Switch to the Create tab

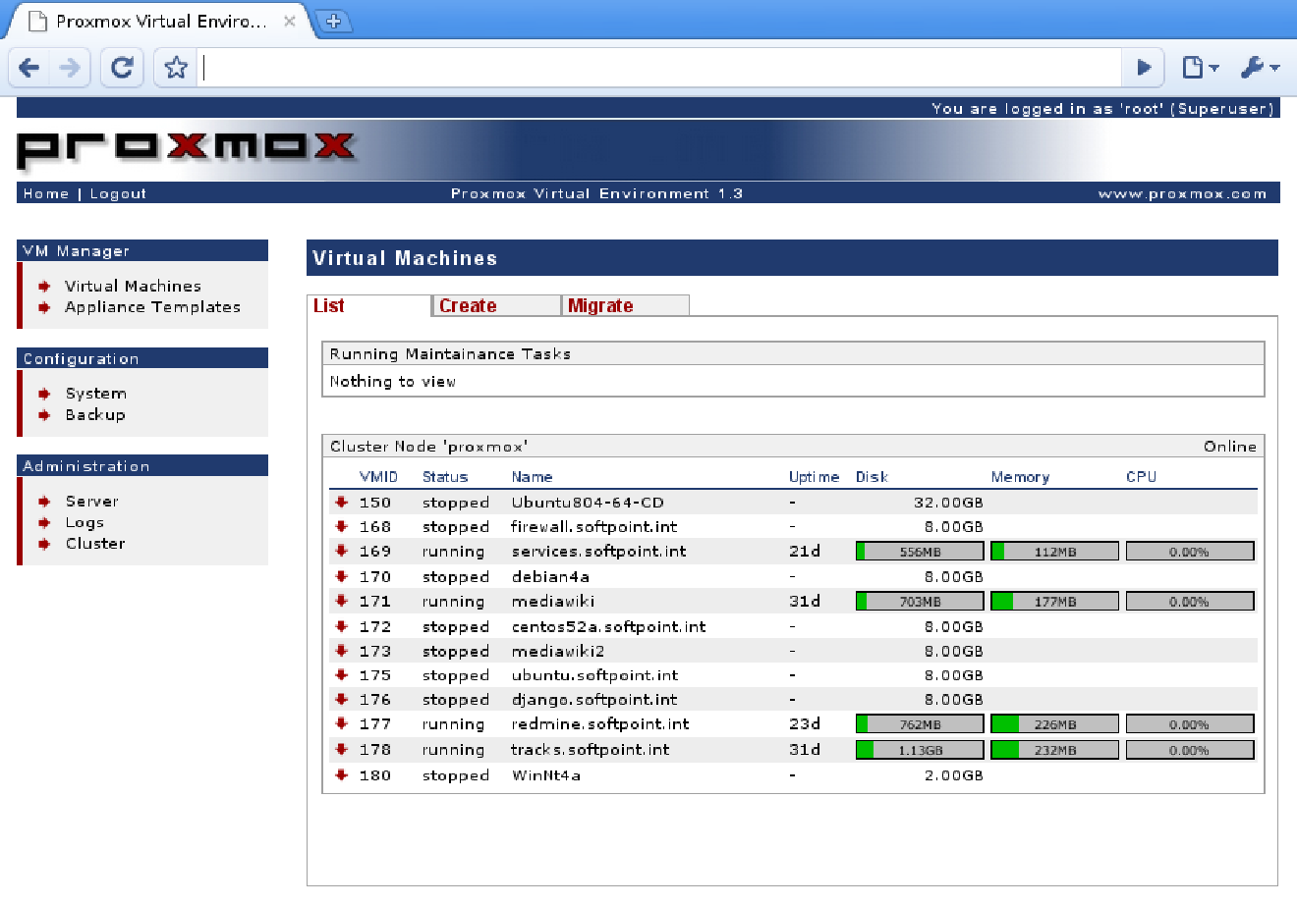pos(468,306)
